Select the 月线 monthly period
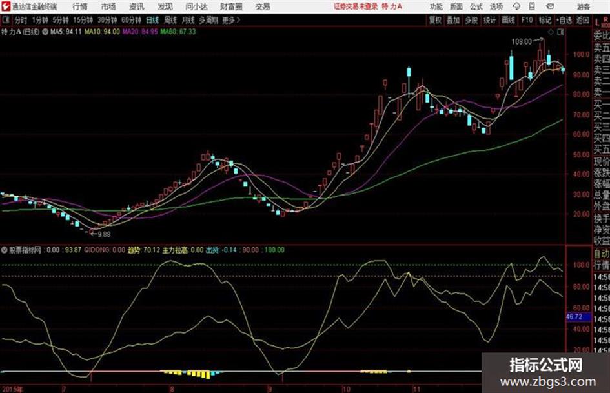 [x=188, y=20]
